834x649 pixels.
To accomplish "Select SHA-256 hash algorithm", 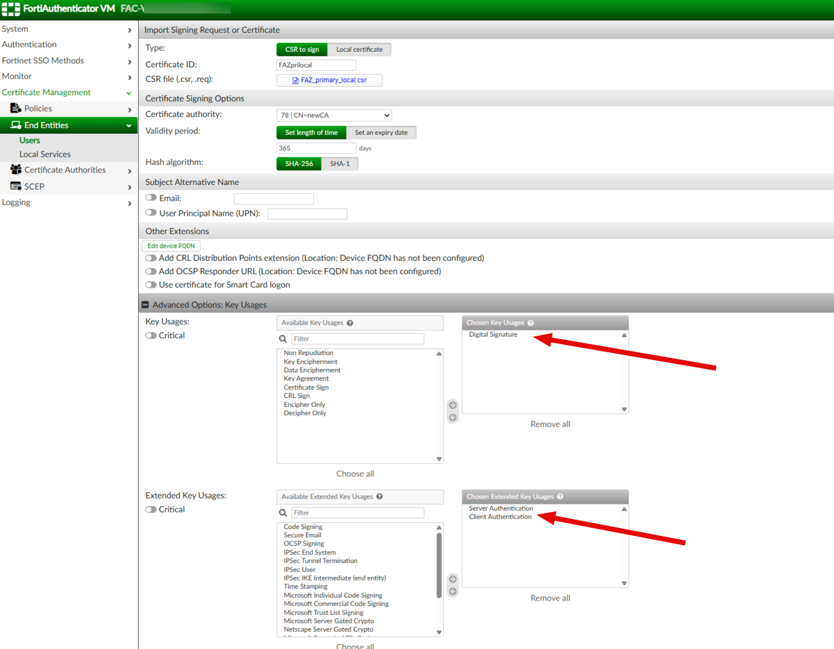I will coord(299,164).
